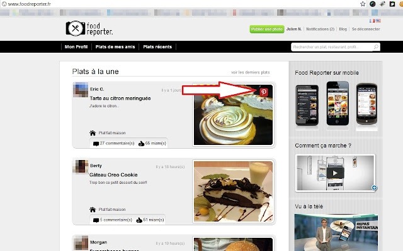The height and width of the screenshot is (251, 403).
Task: Click 5 commentaire(s) on Berty's dish
Action: (x=116, y=220)
